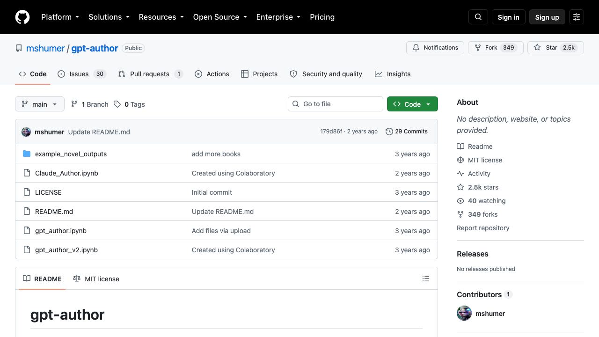The height and width of the screenshot is (337, 599).
Task: Open the green Code dropdown button
Action: [412, 104]
